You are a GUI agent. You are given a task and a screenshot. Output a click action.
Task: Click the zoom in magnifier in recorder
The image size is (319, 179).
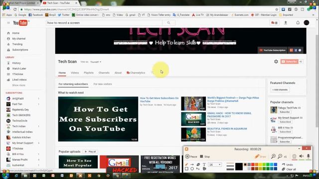273,156
